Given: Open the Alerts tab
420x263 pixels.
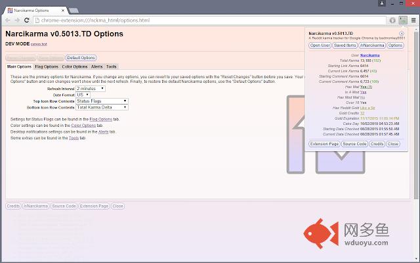Looking at the screenshot, I should click(x=96, y=66).
